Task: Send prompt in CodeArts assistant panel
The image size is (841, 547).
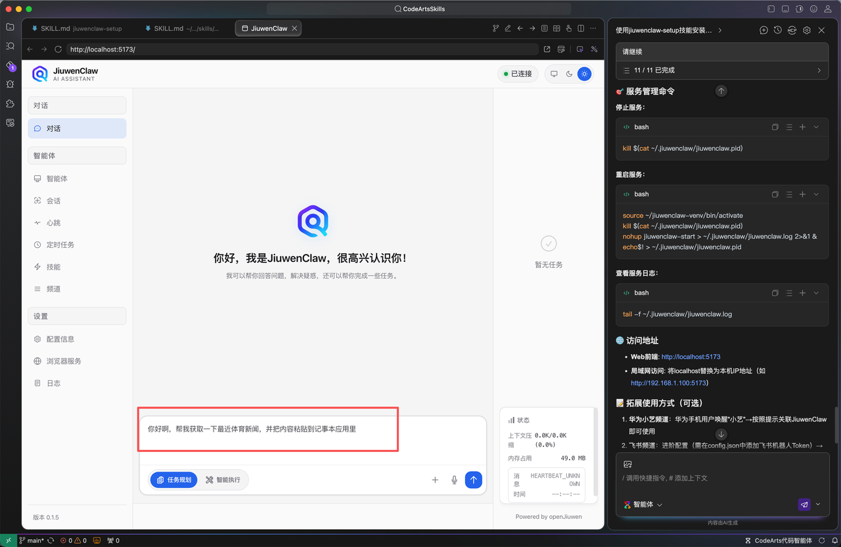Action: (x=804, y=504)
